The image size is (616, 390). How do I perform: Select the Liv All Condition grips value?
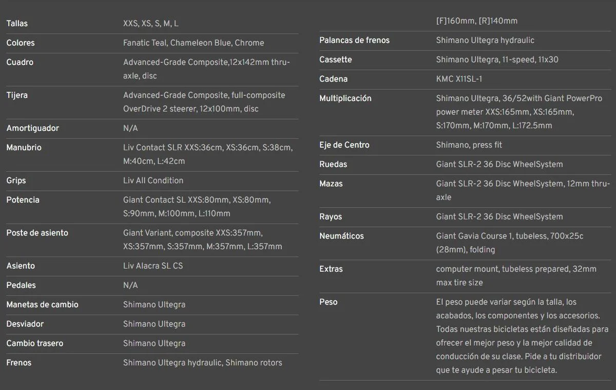click(153, 181)
